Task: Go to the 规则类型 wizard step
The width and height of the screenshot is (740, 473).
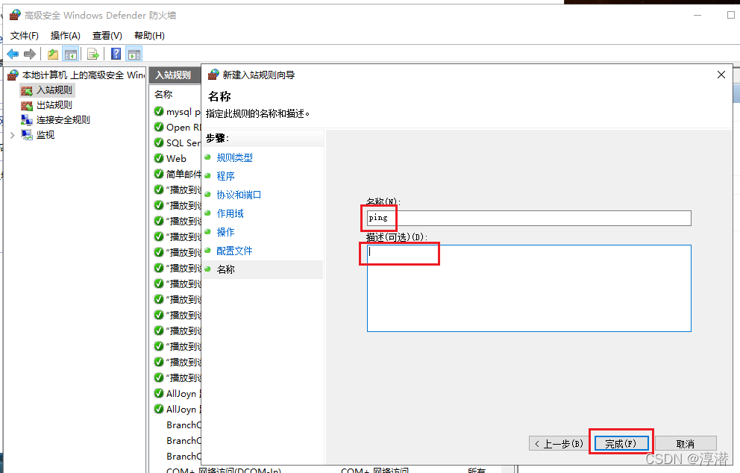Action: 234,157
